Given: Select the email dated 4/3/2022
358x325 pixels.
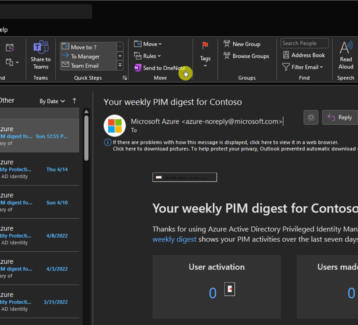Looking at the screenshot, I should coord(40,268).
